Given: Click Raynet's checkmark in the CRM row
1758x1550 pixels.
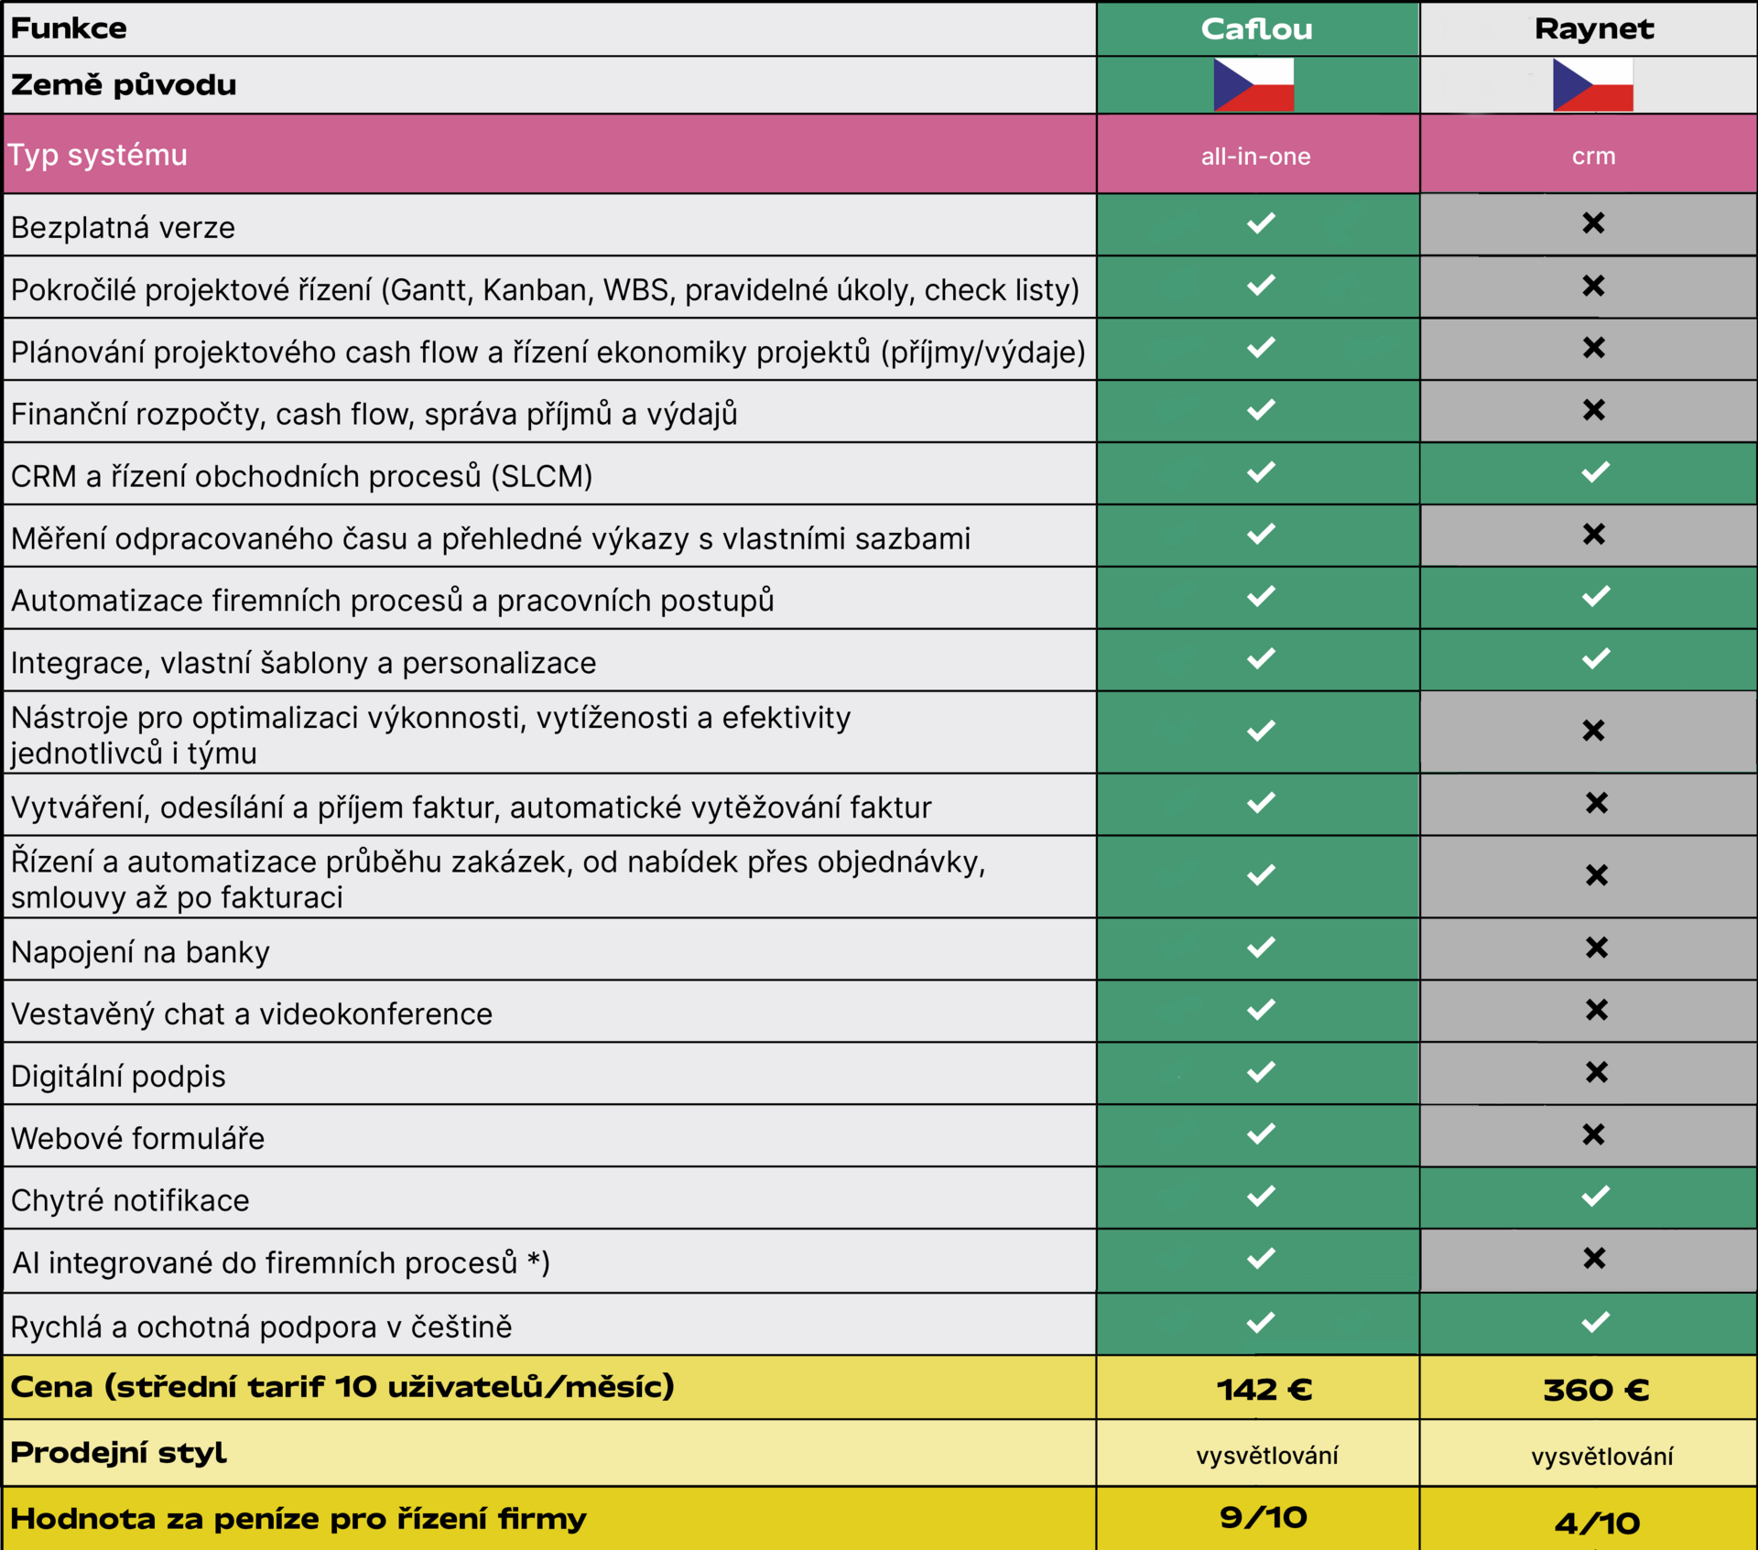Looking at the screenshot, I should point(1595,472).
